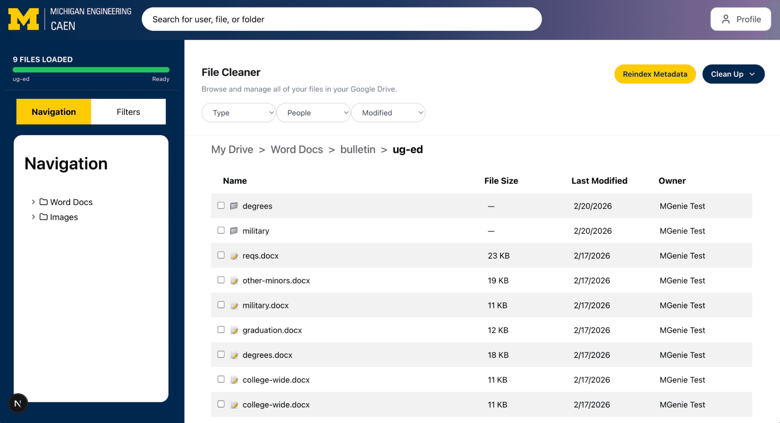Select the military.docx checkbox

pos(221,305)
